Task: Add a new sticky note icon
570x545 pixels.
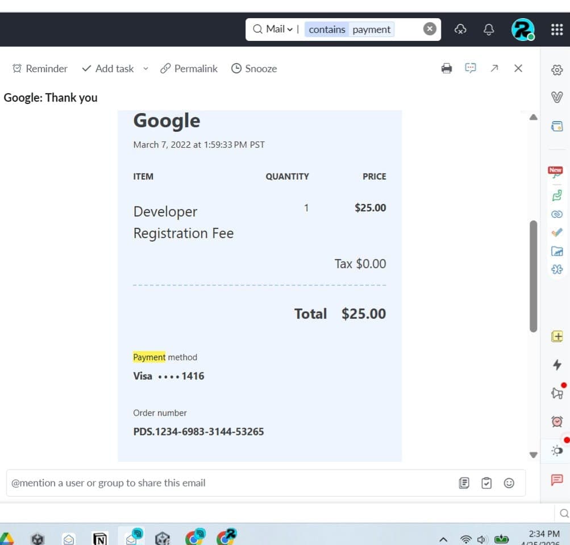Action: coord(557,336)
